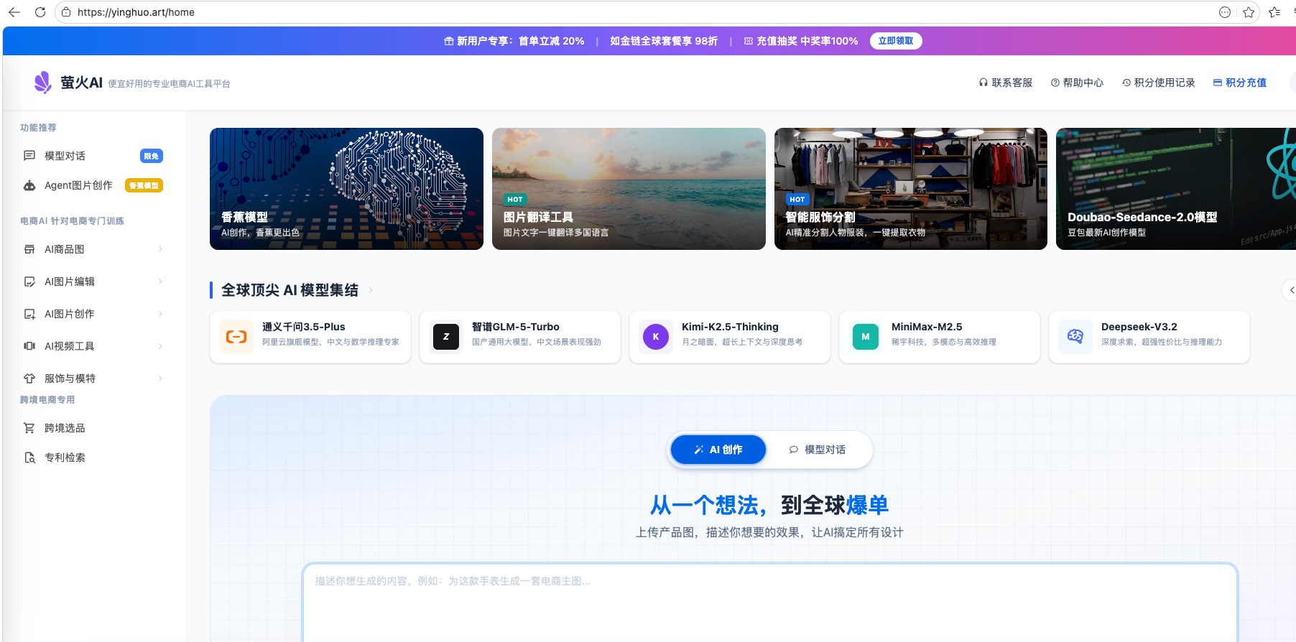
Task: Open the 图片翻译工具 banner card
Action: (x=629, y=189)
